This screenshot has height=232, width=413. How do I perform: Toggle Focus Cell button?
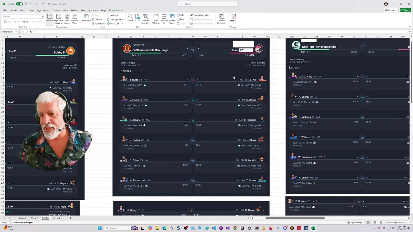[x=113, y=24]
